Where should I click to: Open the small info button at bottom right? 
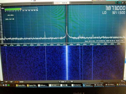pyautogui.click(x=102, y=81)
